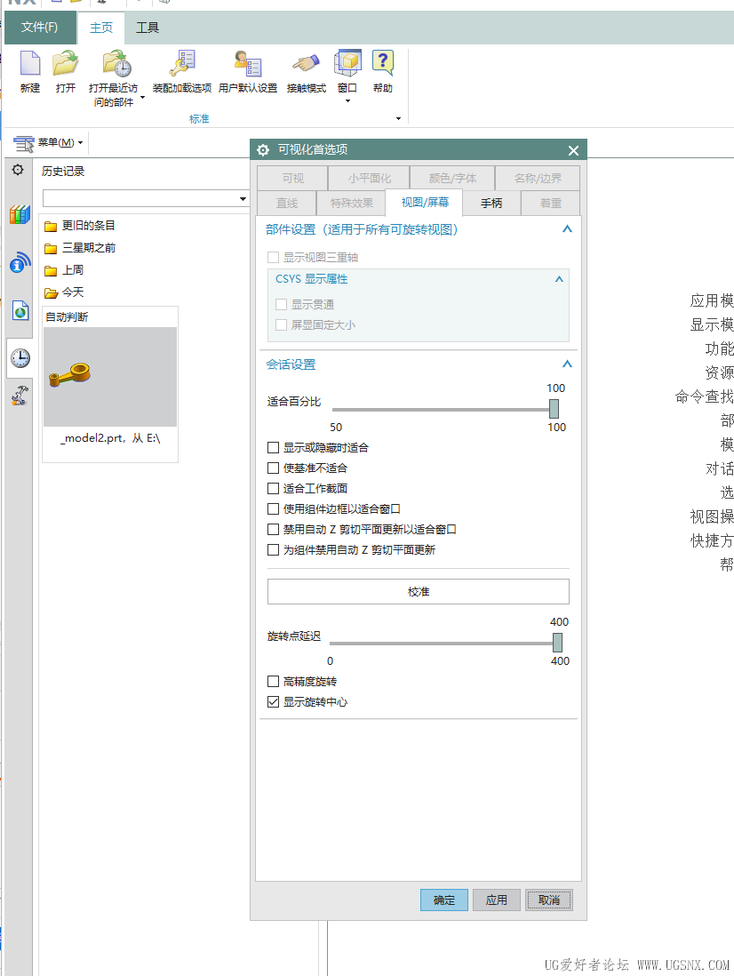Switch to the 特殊效果 tab
This screenshot has width=734, height=976.
352,203
